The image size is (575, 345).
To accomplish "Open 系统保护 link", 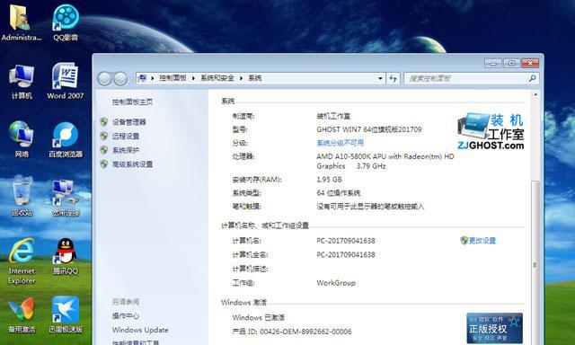I will pos(126,150).
